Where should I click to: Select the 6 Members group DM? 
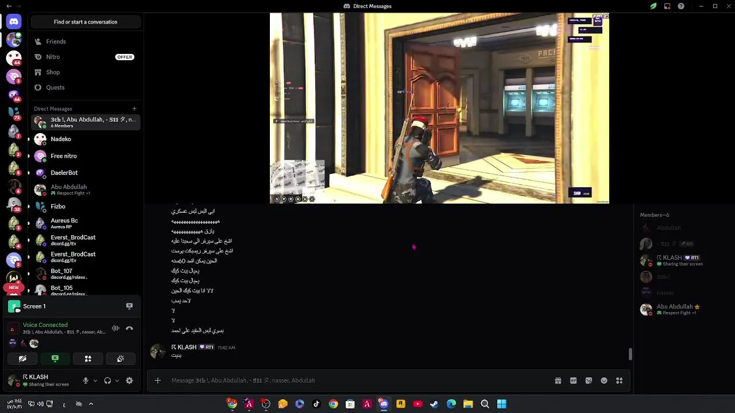point(86,122)
